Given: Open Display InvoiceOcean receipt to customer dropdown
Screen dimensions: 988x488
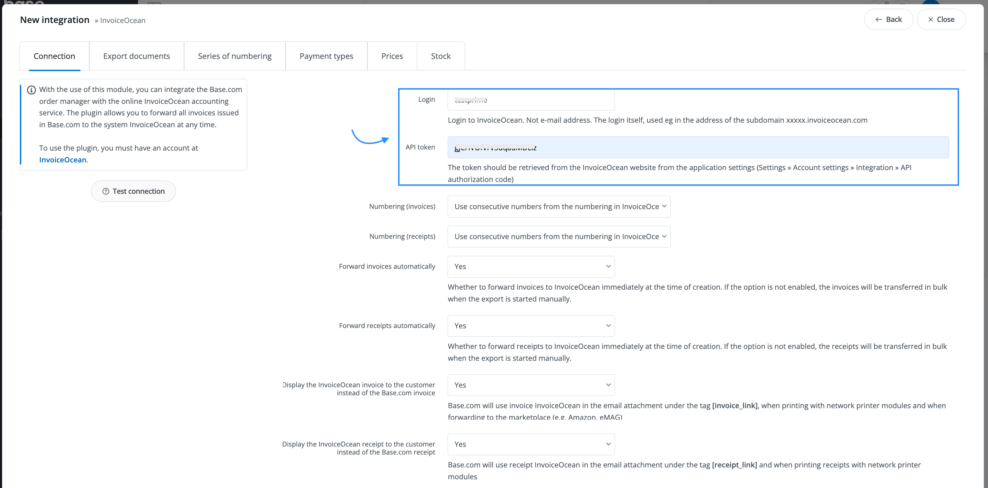Looking at the screenshot, I should [x=531, y=444].
